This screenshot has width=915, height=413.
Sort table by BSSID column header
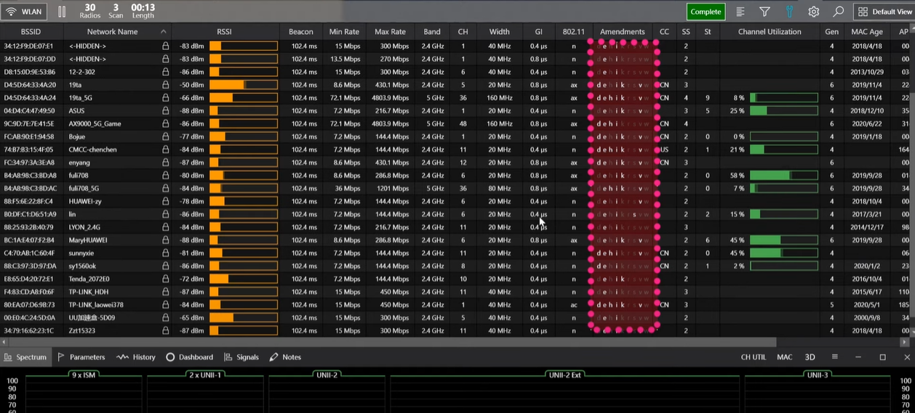point(31,32)
